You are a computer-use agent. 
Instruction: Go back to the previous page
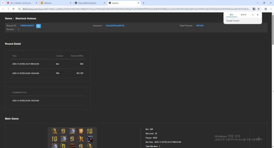(x=3, y=9)
